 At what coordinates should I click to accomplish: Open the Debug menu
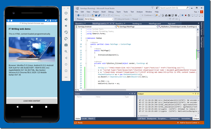click(x=111, y=12)
